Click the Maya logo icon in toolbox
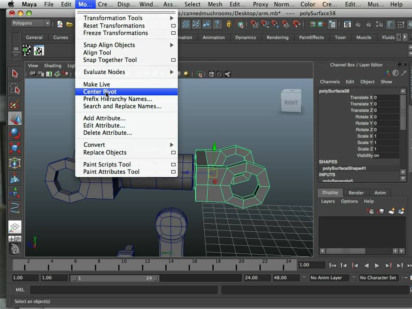412x309 pixels. [x=15, y=248]
